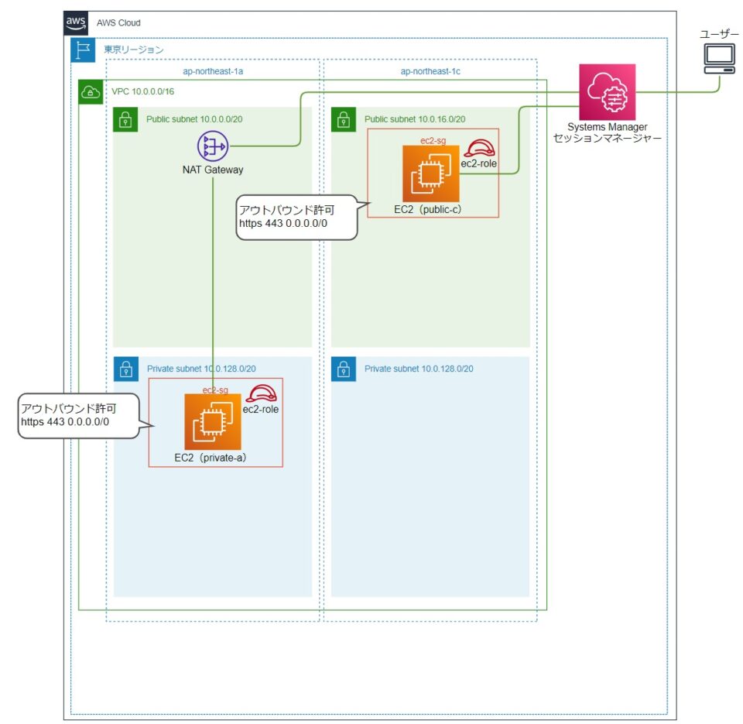Select lock icon of Public subnet 10.0.16.0/20
This screenshot has width=743, height=724.
coord(344,120)
